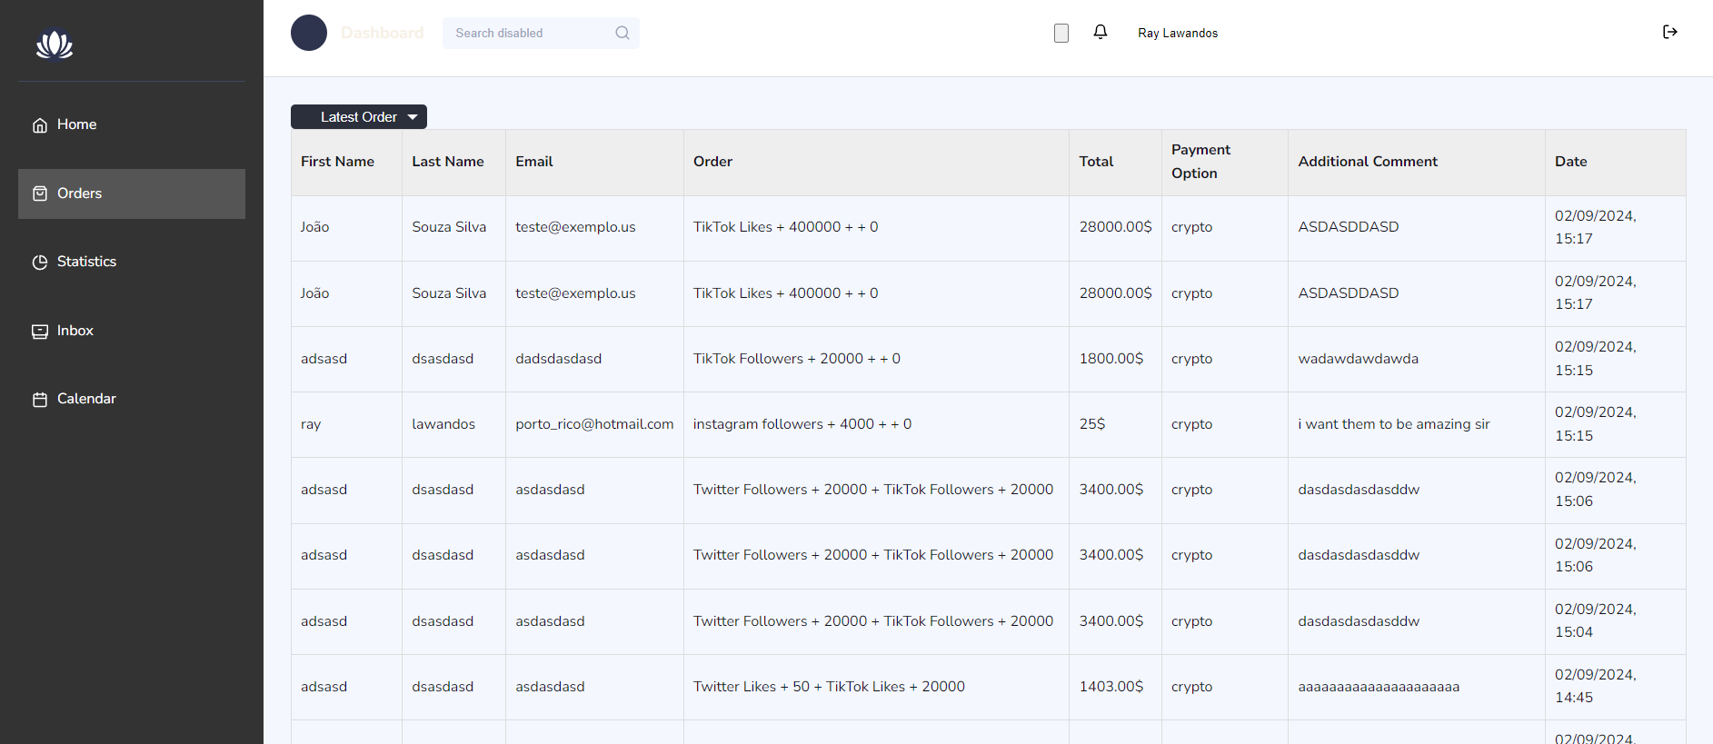Click the Home house icon
Viewport: 1713px width, 744px height.
point(40,125)
